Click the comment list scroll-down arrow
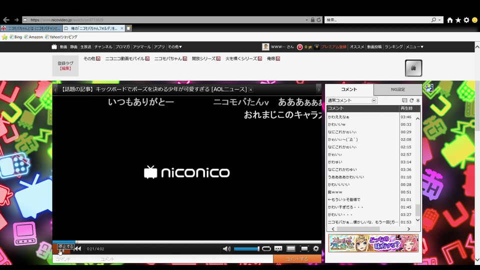 click(x=418, y=220)
